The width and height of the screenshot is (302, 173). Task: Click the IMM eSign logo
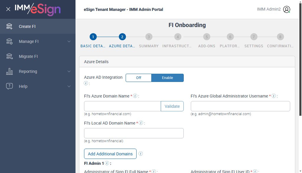click(38, 9)
